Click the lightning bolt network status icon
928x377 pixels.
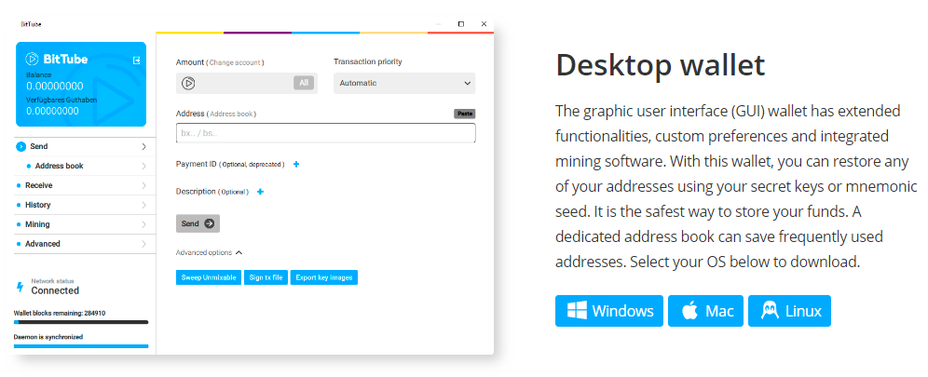(20, 288)
